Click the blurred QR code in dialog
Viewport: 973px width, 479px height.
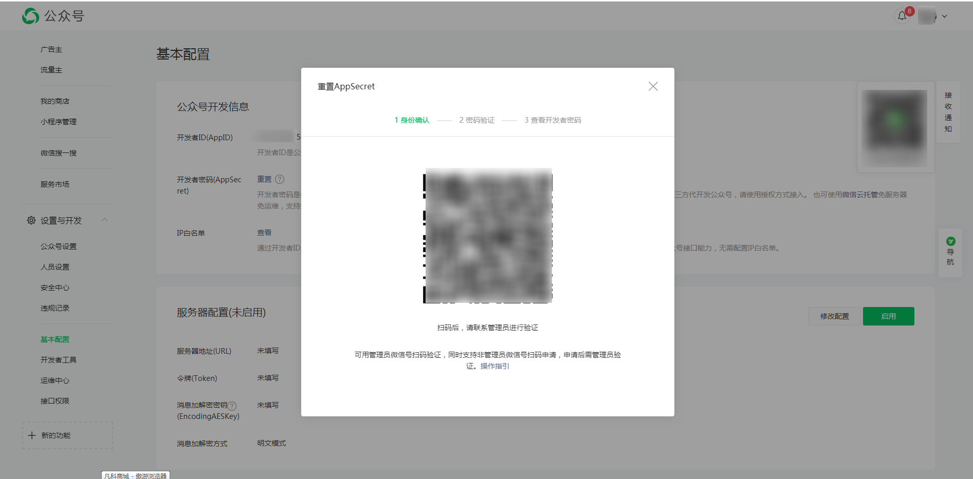tap(488, 236)
